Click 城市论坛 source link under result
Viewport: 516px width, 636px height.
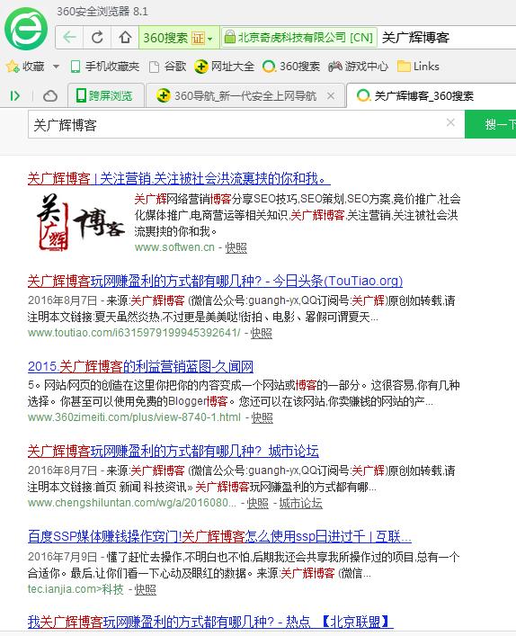(x=301, y=504)
